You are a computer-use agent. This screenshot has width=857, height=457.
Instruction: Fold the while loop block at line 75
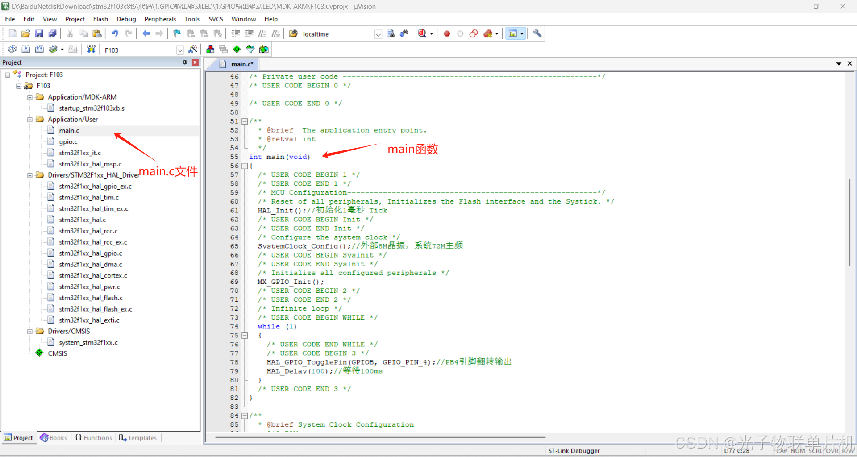[x=244, y=336]
